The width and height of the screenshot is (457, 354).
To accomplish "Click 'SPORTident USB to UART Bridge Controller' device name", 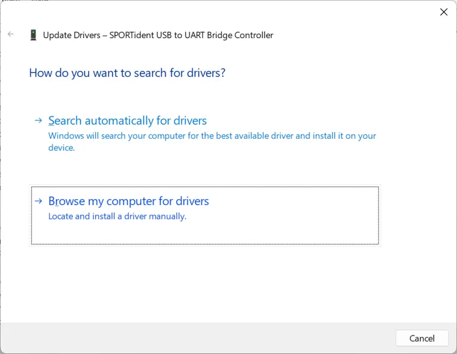I will pyautogui.click(x=191, y=35).
